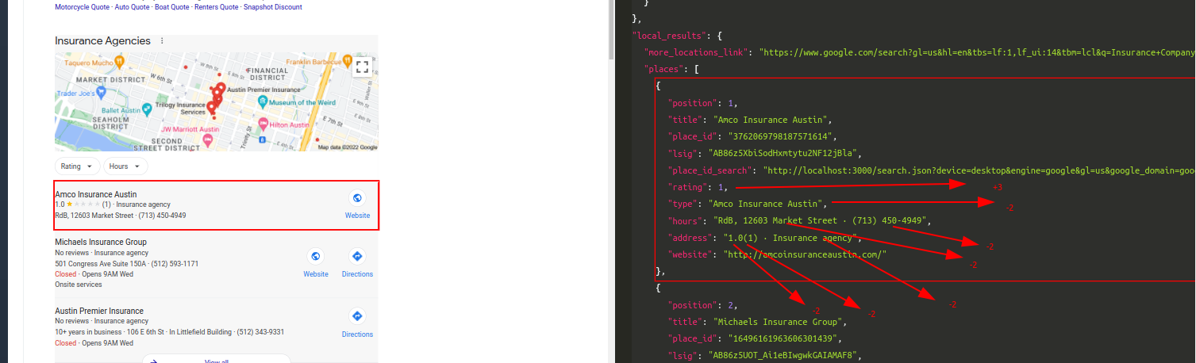The height and width of the screenshot is (363, 1196).
Task: Click the Trilogy Insurance Services red pin
Action: coord(212,106)
